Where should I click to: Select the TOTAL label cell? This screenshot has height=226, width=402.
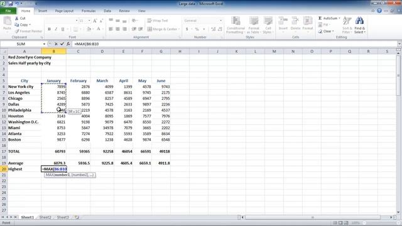click(24, 151)
